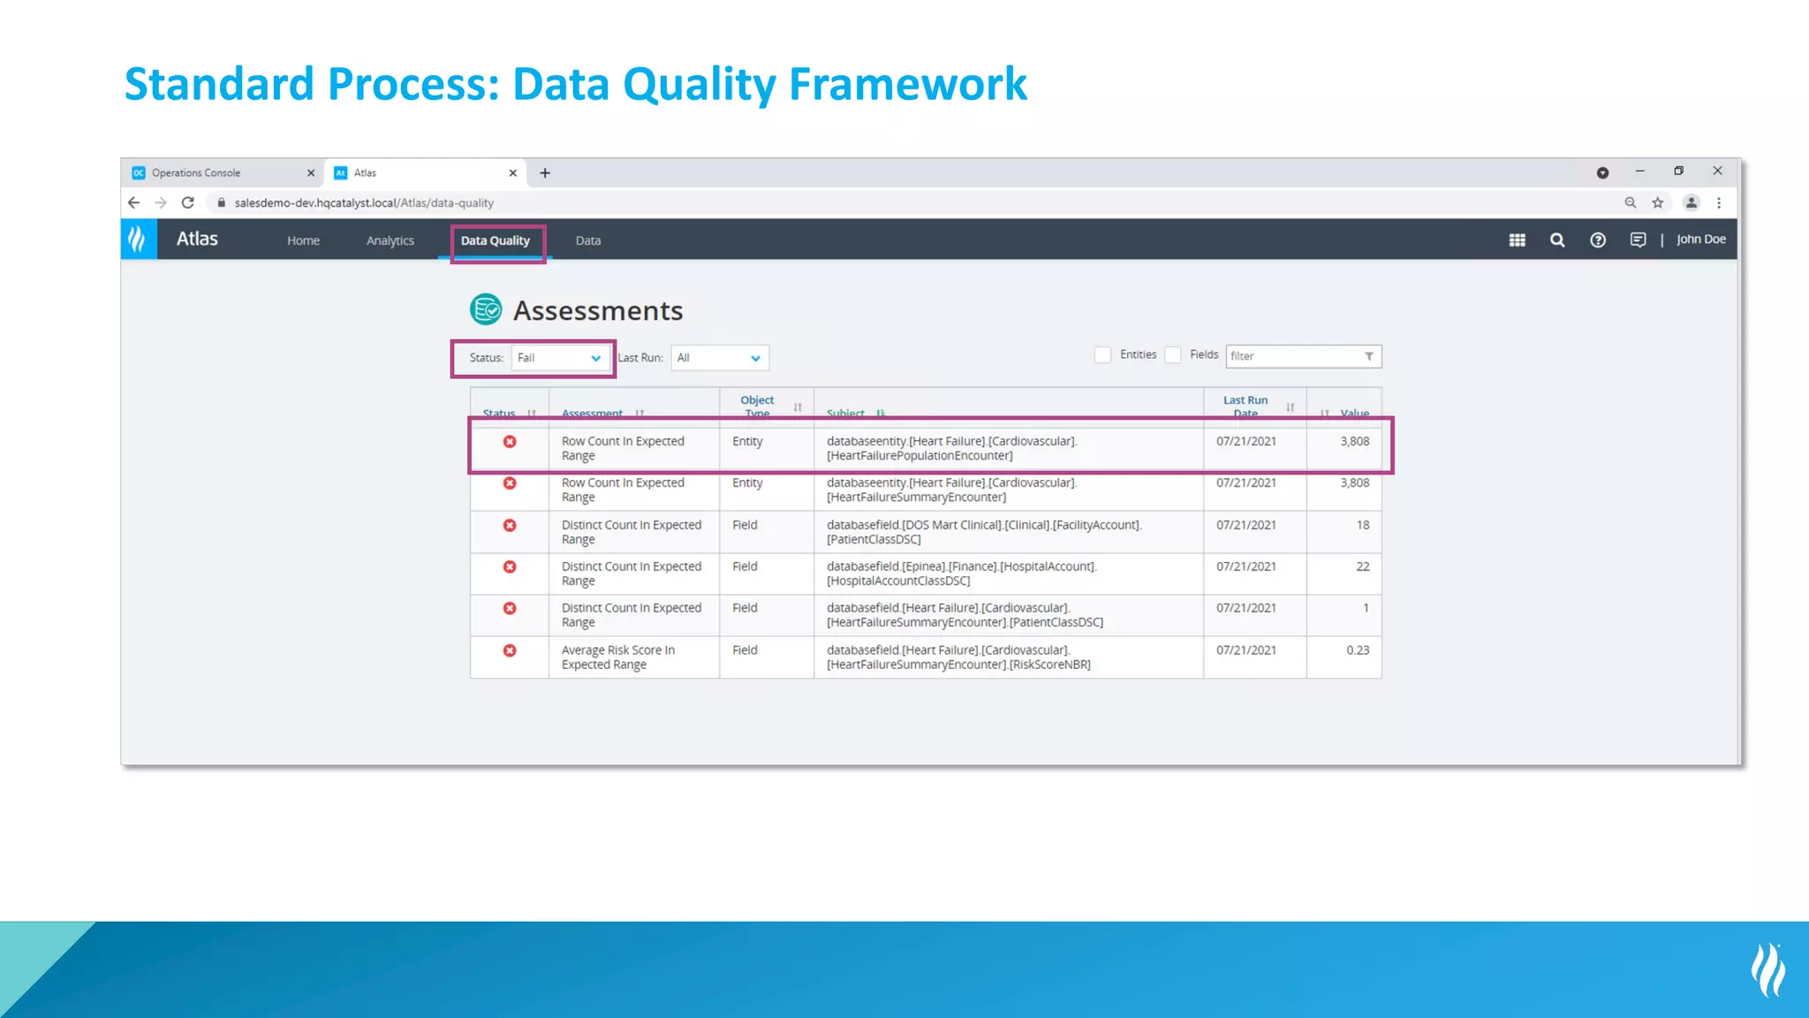The height and width of the screenshot is (1018, 1809).
Task: Go to Analytics nav item
Action: click(390, 240)
